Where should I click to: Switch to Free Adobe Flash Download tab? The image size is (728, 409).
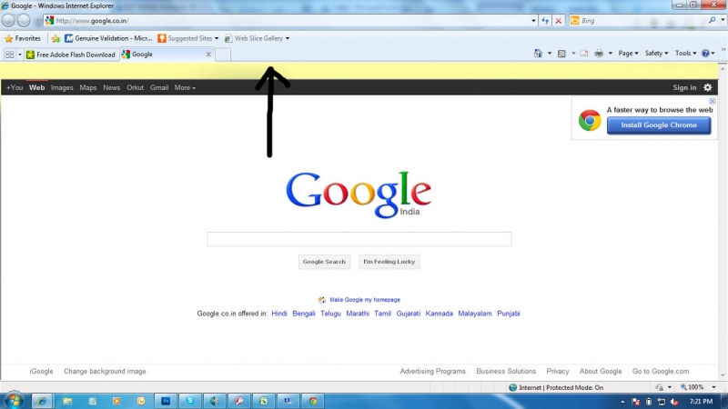coord(72,55)
